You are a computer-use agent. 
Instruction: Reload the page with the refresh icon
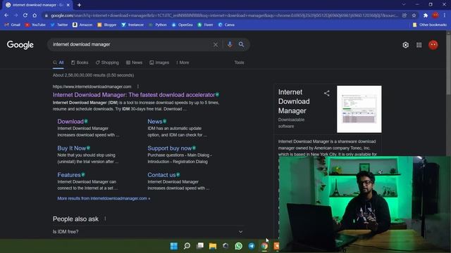pyautogui.click(x=25, y=15)
